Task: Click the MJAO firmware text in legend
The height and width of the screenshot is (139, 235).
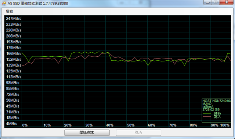Action: (207, 104)
